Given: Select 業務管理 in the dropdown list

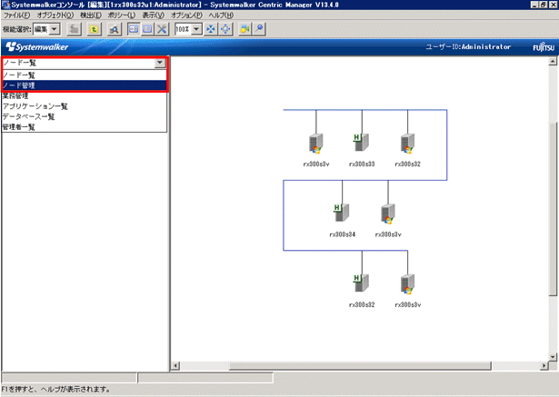Looking at the screenshot, I should tap(85, 96).
